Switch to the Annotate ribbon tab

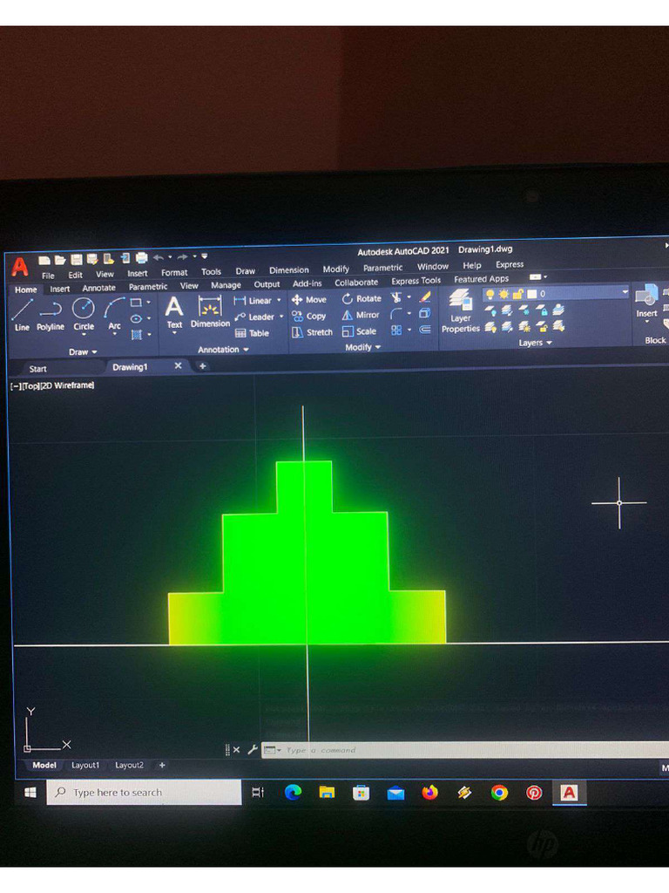(99, 288)
